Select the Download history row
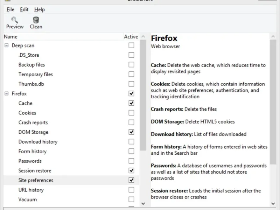Viewport: 280px width, 210px height. 71,142
